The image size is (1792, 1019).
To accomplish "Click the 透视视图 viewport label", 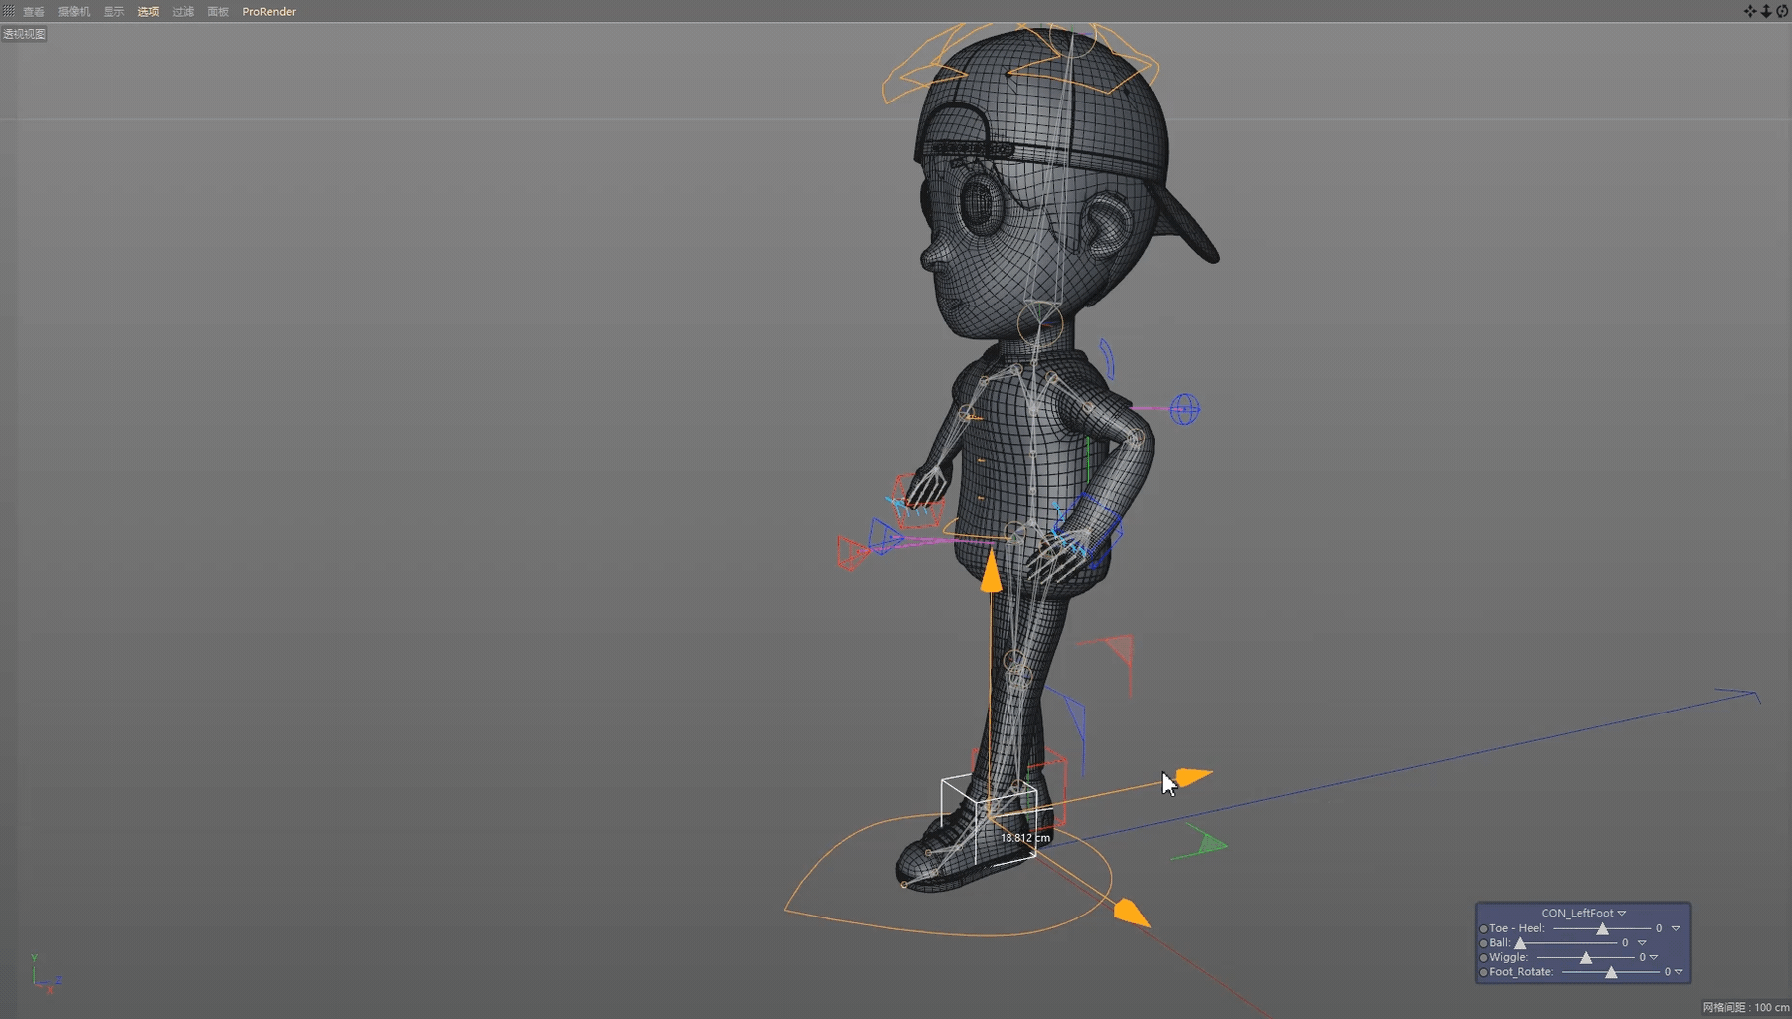I will pos(24,34).
